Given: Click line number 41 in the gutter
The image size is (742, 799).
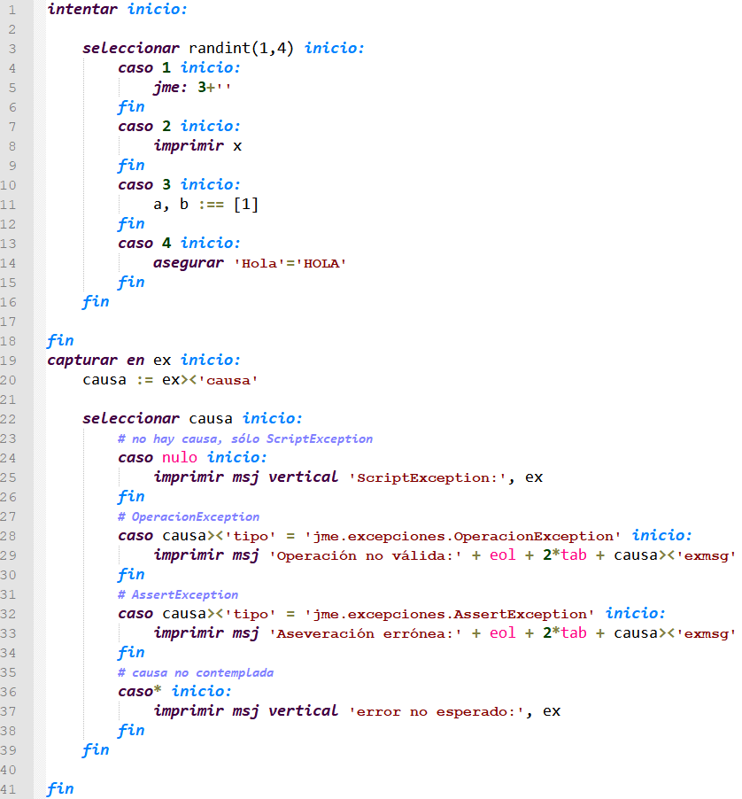Looking at the screenshot, I should click(x=8, y=789).
